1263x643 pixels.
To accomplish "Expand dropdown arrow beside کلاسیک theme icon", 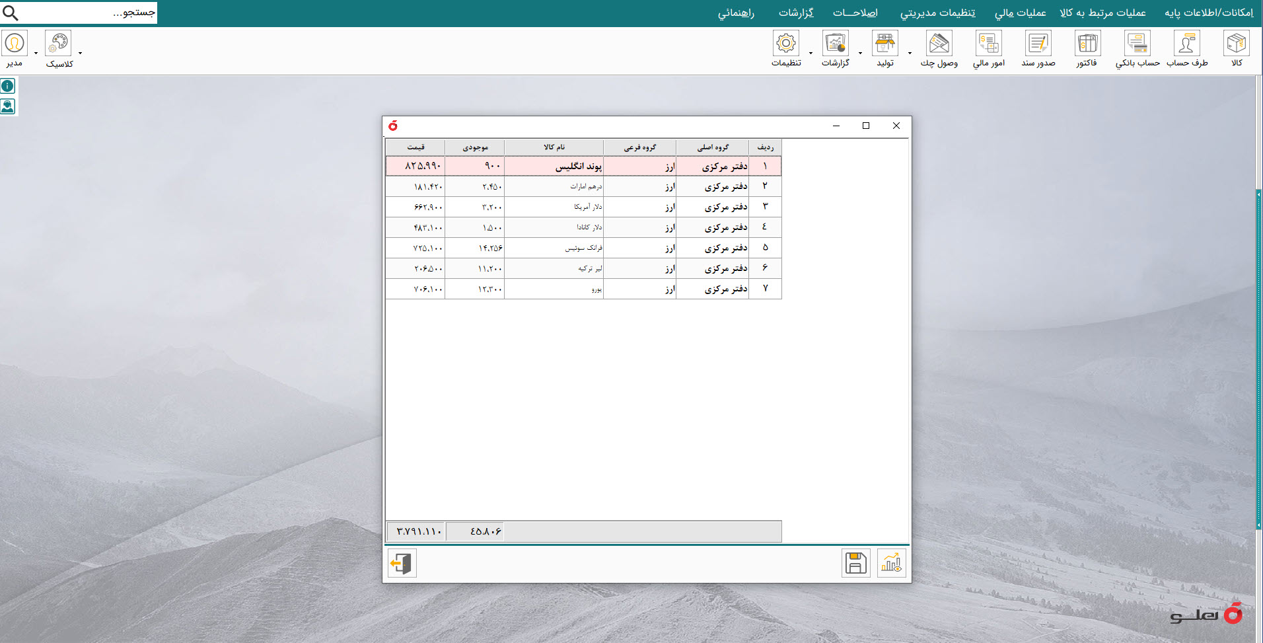I will click(x=80, y=53).
